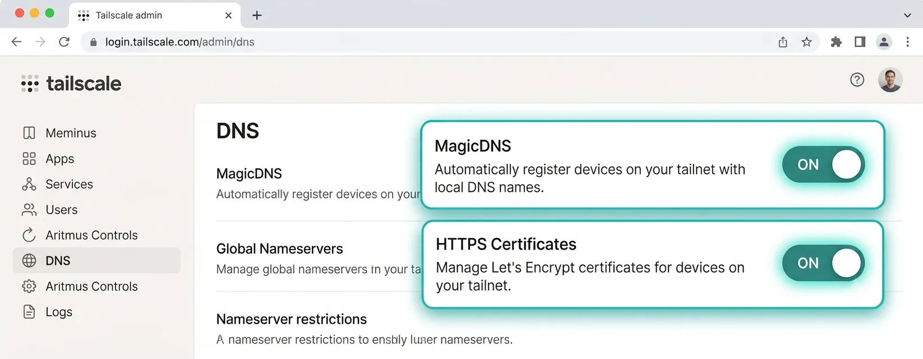923x359 pixels.
Task: Click the gear Aritmus Controls icon
Action: (29, 286)
